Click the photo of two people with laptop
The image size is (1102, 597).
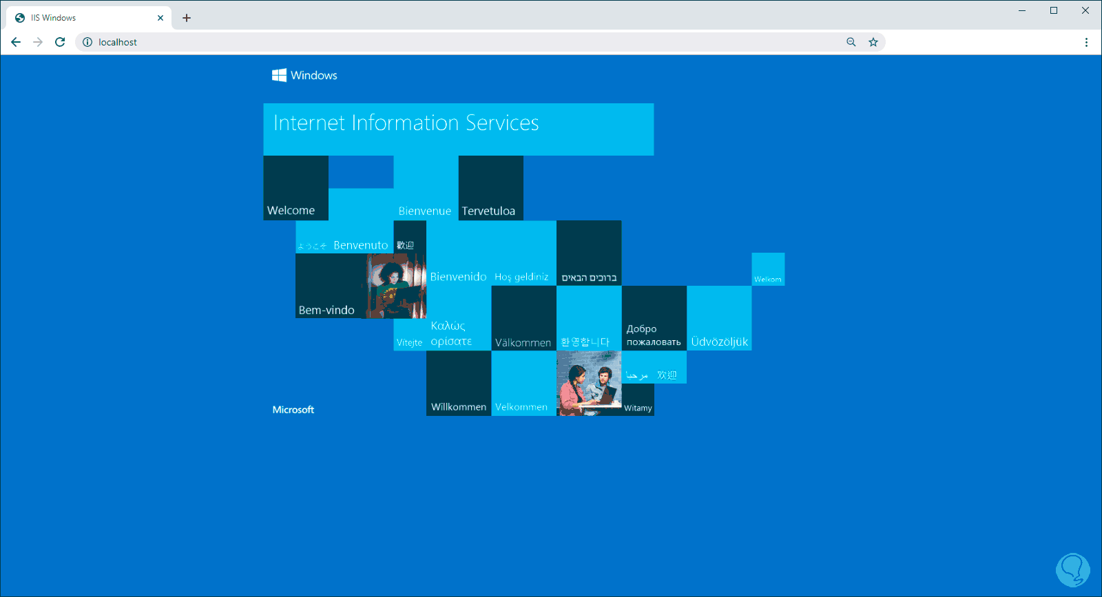pyautogui.click(x=589, y=384)
